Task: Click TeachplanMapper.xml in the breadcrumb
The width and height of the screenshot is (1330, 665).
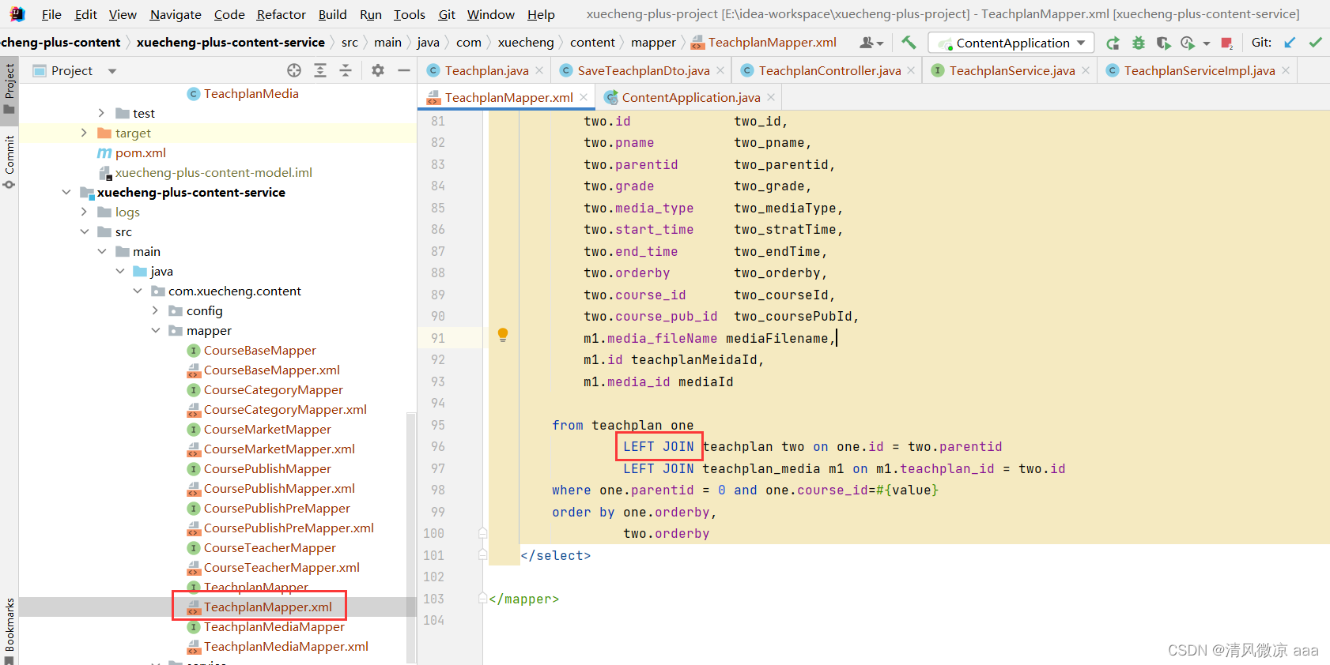Action: click(772, 43)
